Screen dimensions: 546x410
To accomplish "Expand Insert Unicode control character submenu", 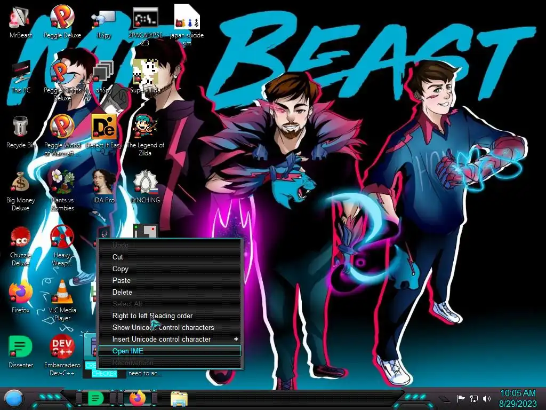I will (170, 339).
